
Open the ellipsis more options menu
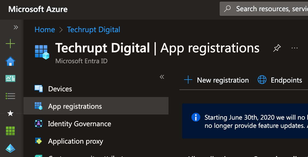click(x=294, y=48)
